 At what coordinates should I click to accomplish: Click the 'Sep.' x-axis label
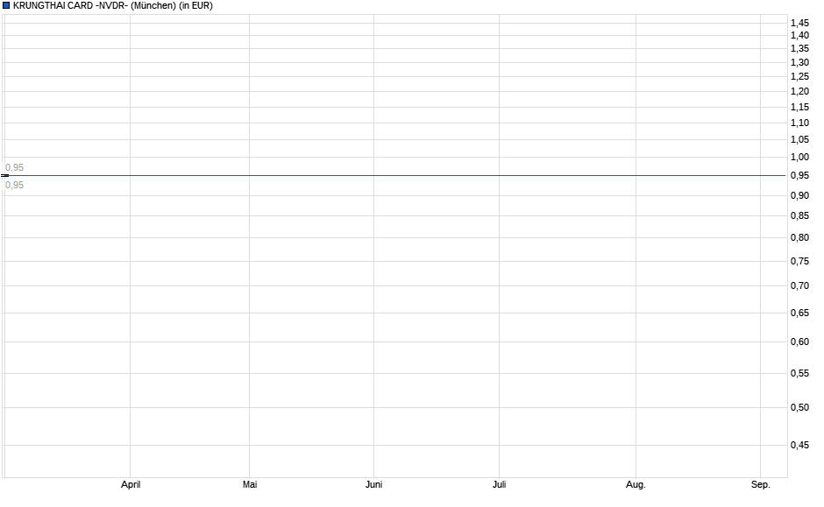pyautogui.click(x=760, y=484)
